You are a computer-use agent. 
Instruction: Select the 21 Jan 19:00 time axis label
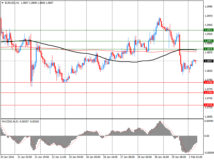(42, 157)
